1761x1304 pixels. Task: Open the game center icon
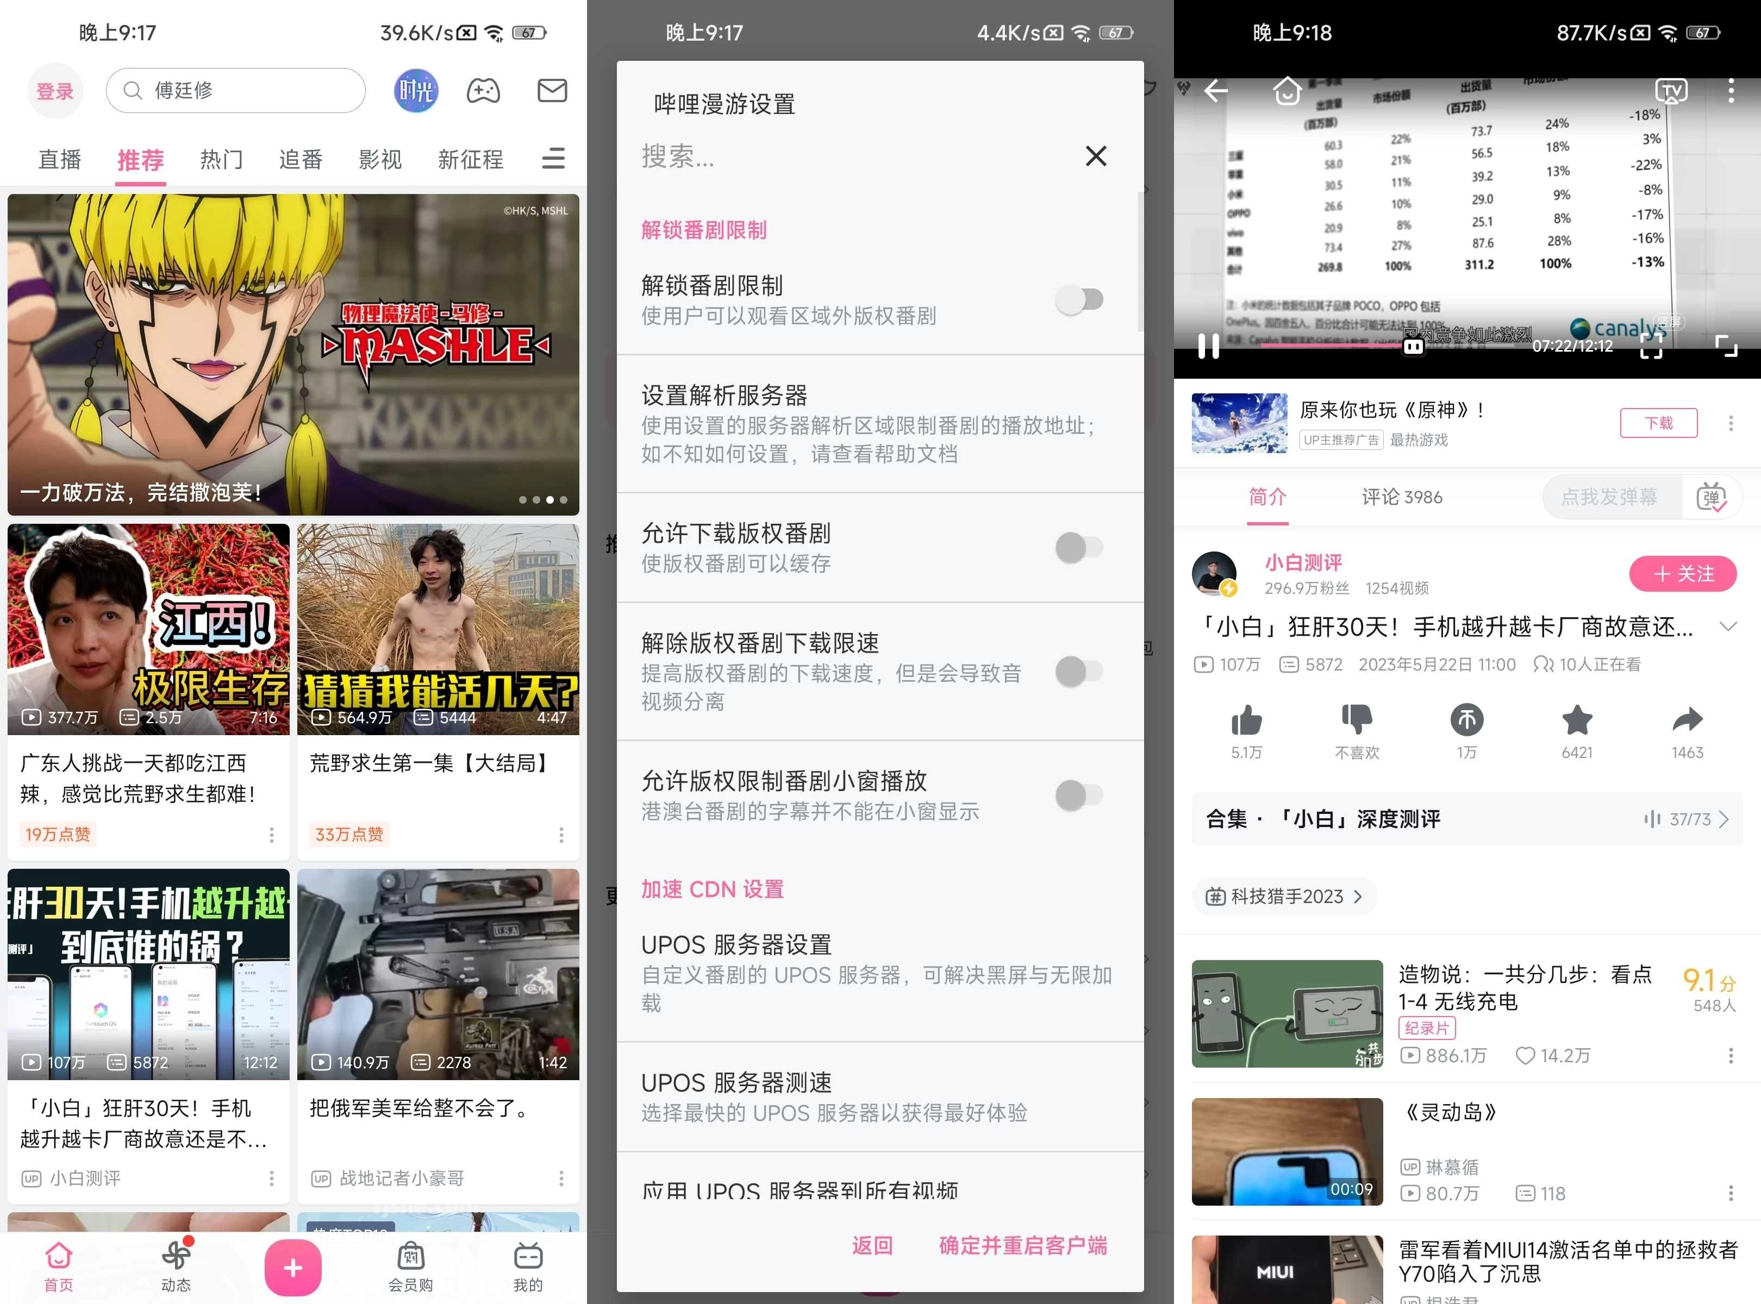[483, 90]
